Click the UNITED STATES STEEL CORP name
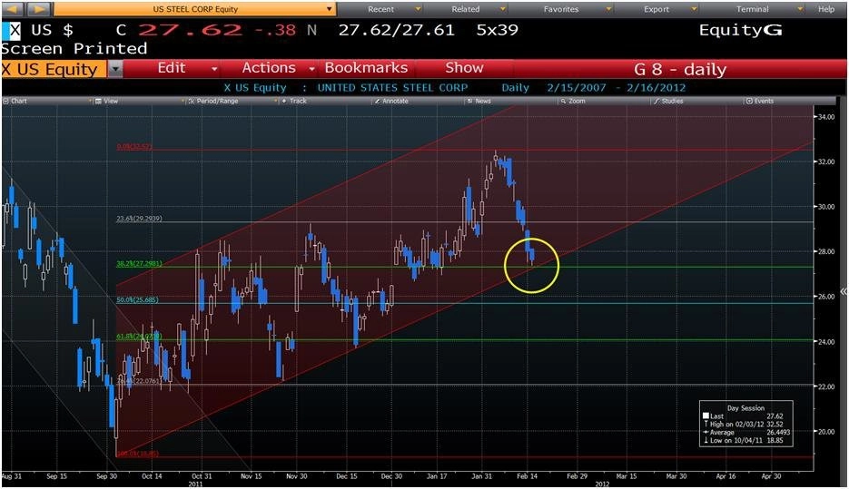 [392, 88]
